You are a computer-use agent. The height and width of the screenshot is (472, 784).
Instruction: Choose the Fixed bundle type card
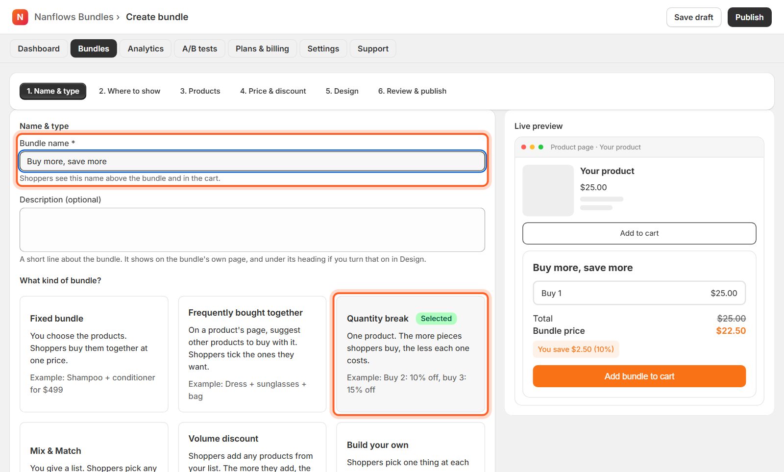[94, 354]
